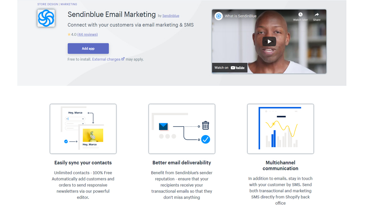Open the External charges link
Screen dimensions: 367x205
click(106, 59)
